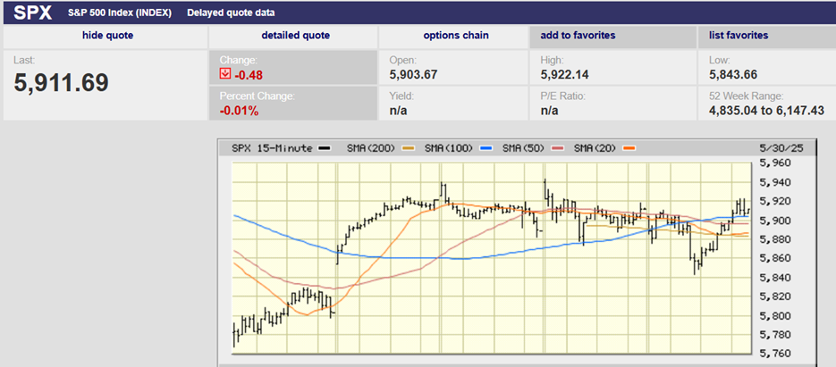Click the Yield n/a value

coord(398,112)
